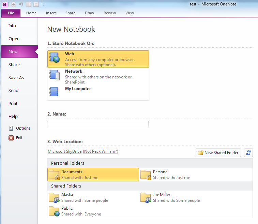Viewport: 258px width, 224px height.
Task: Select the Documents personal folder
Action: (93, 175)
